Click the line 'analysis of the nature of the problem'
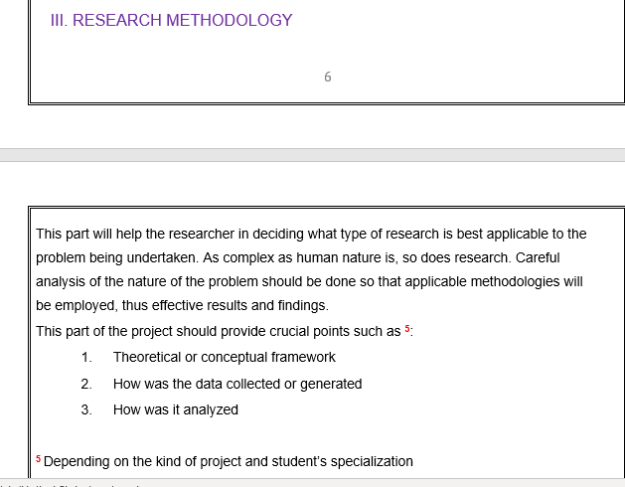 click(x=309, y=281)
